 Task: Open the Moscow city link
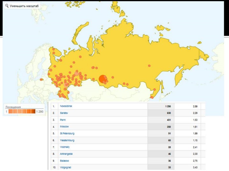[x=64, y=126]
